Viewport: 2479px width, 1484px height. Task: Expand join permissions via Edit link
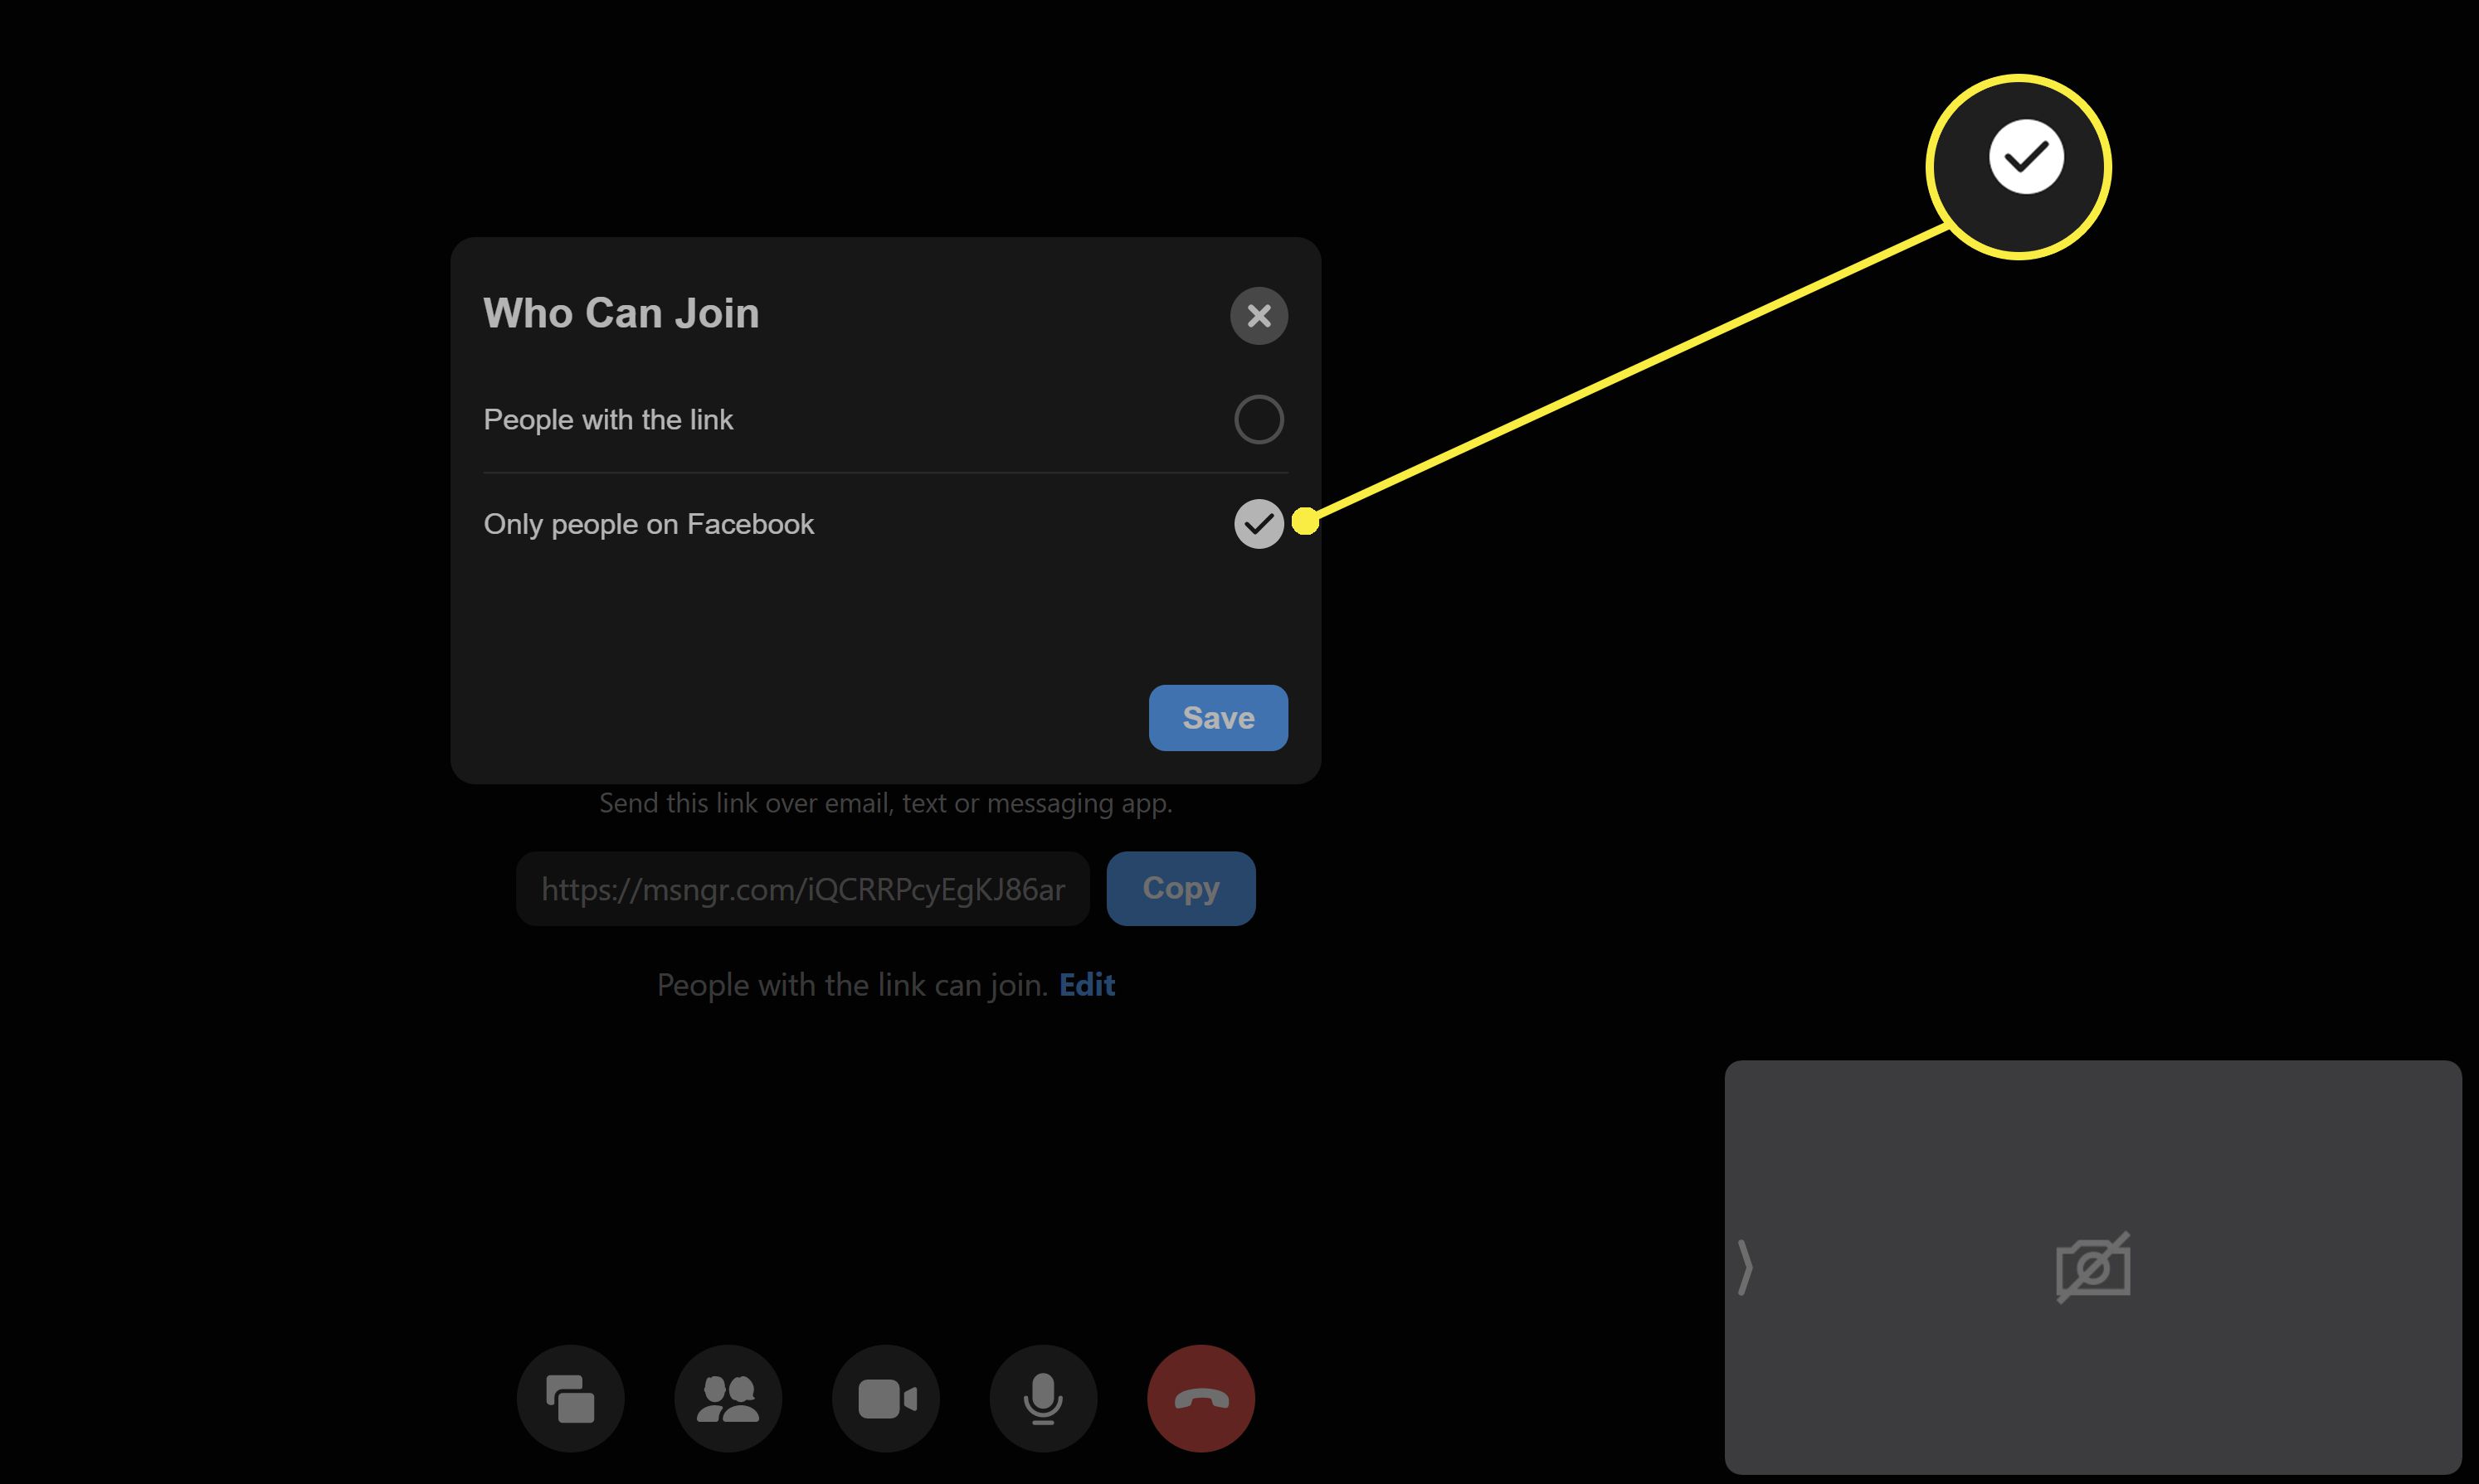click(x=1085, y=984)
